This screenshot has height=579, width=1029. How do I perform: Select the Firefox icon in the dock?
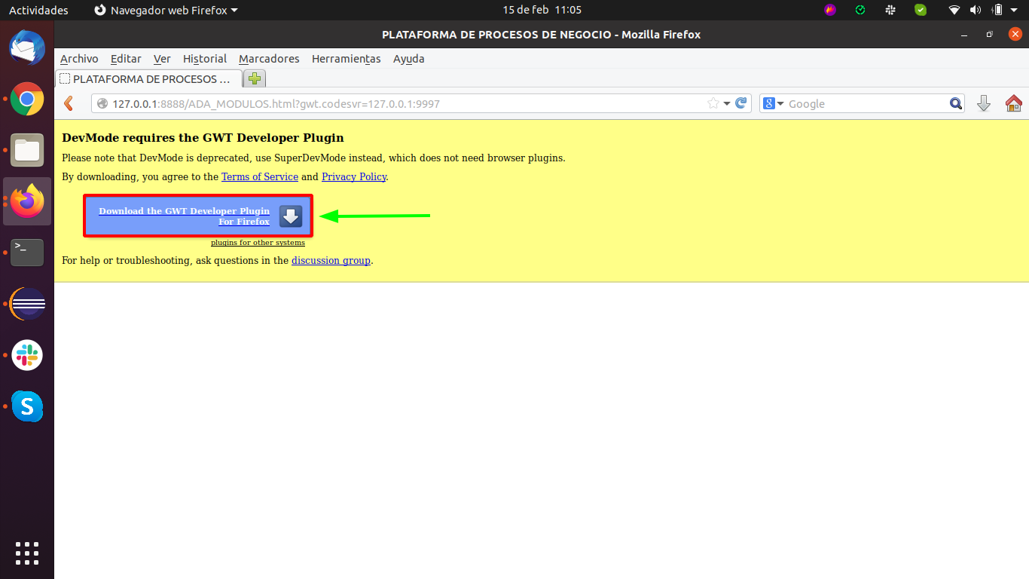pyautogui.click(x=27, y=201)
